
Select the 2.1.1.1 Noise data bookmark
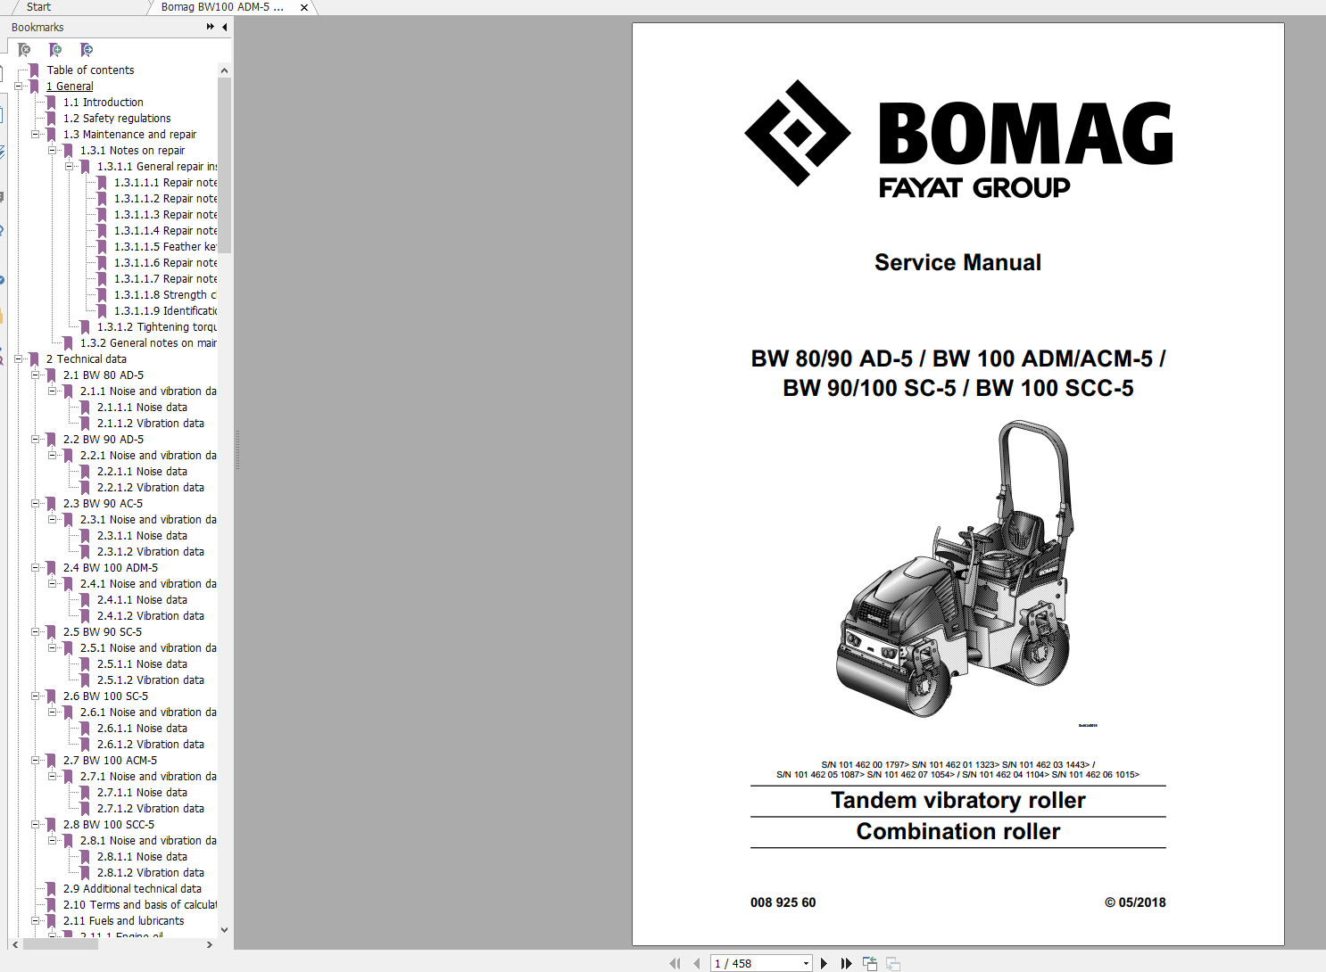(142, 408)
